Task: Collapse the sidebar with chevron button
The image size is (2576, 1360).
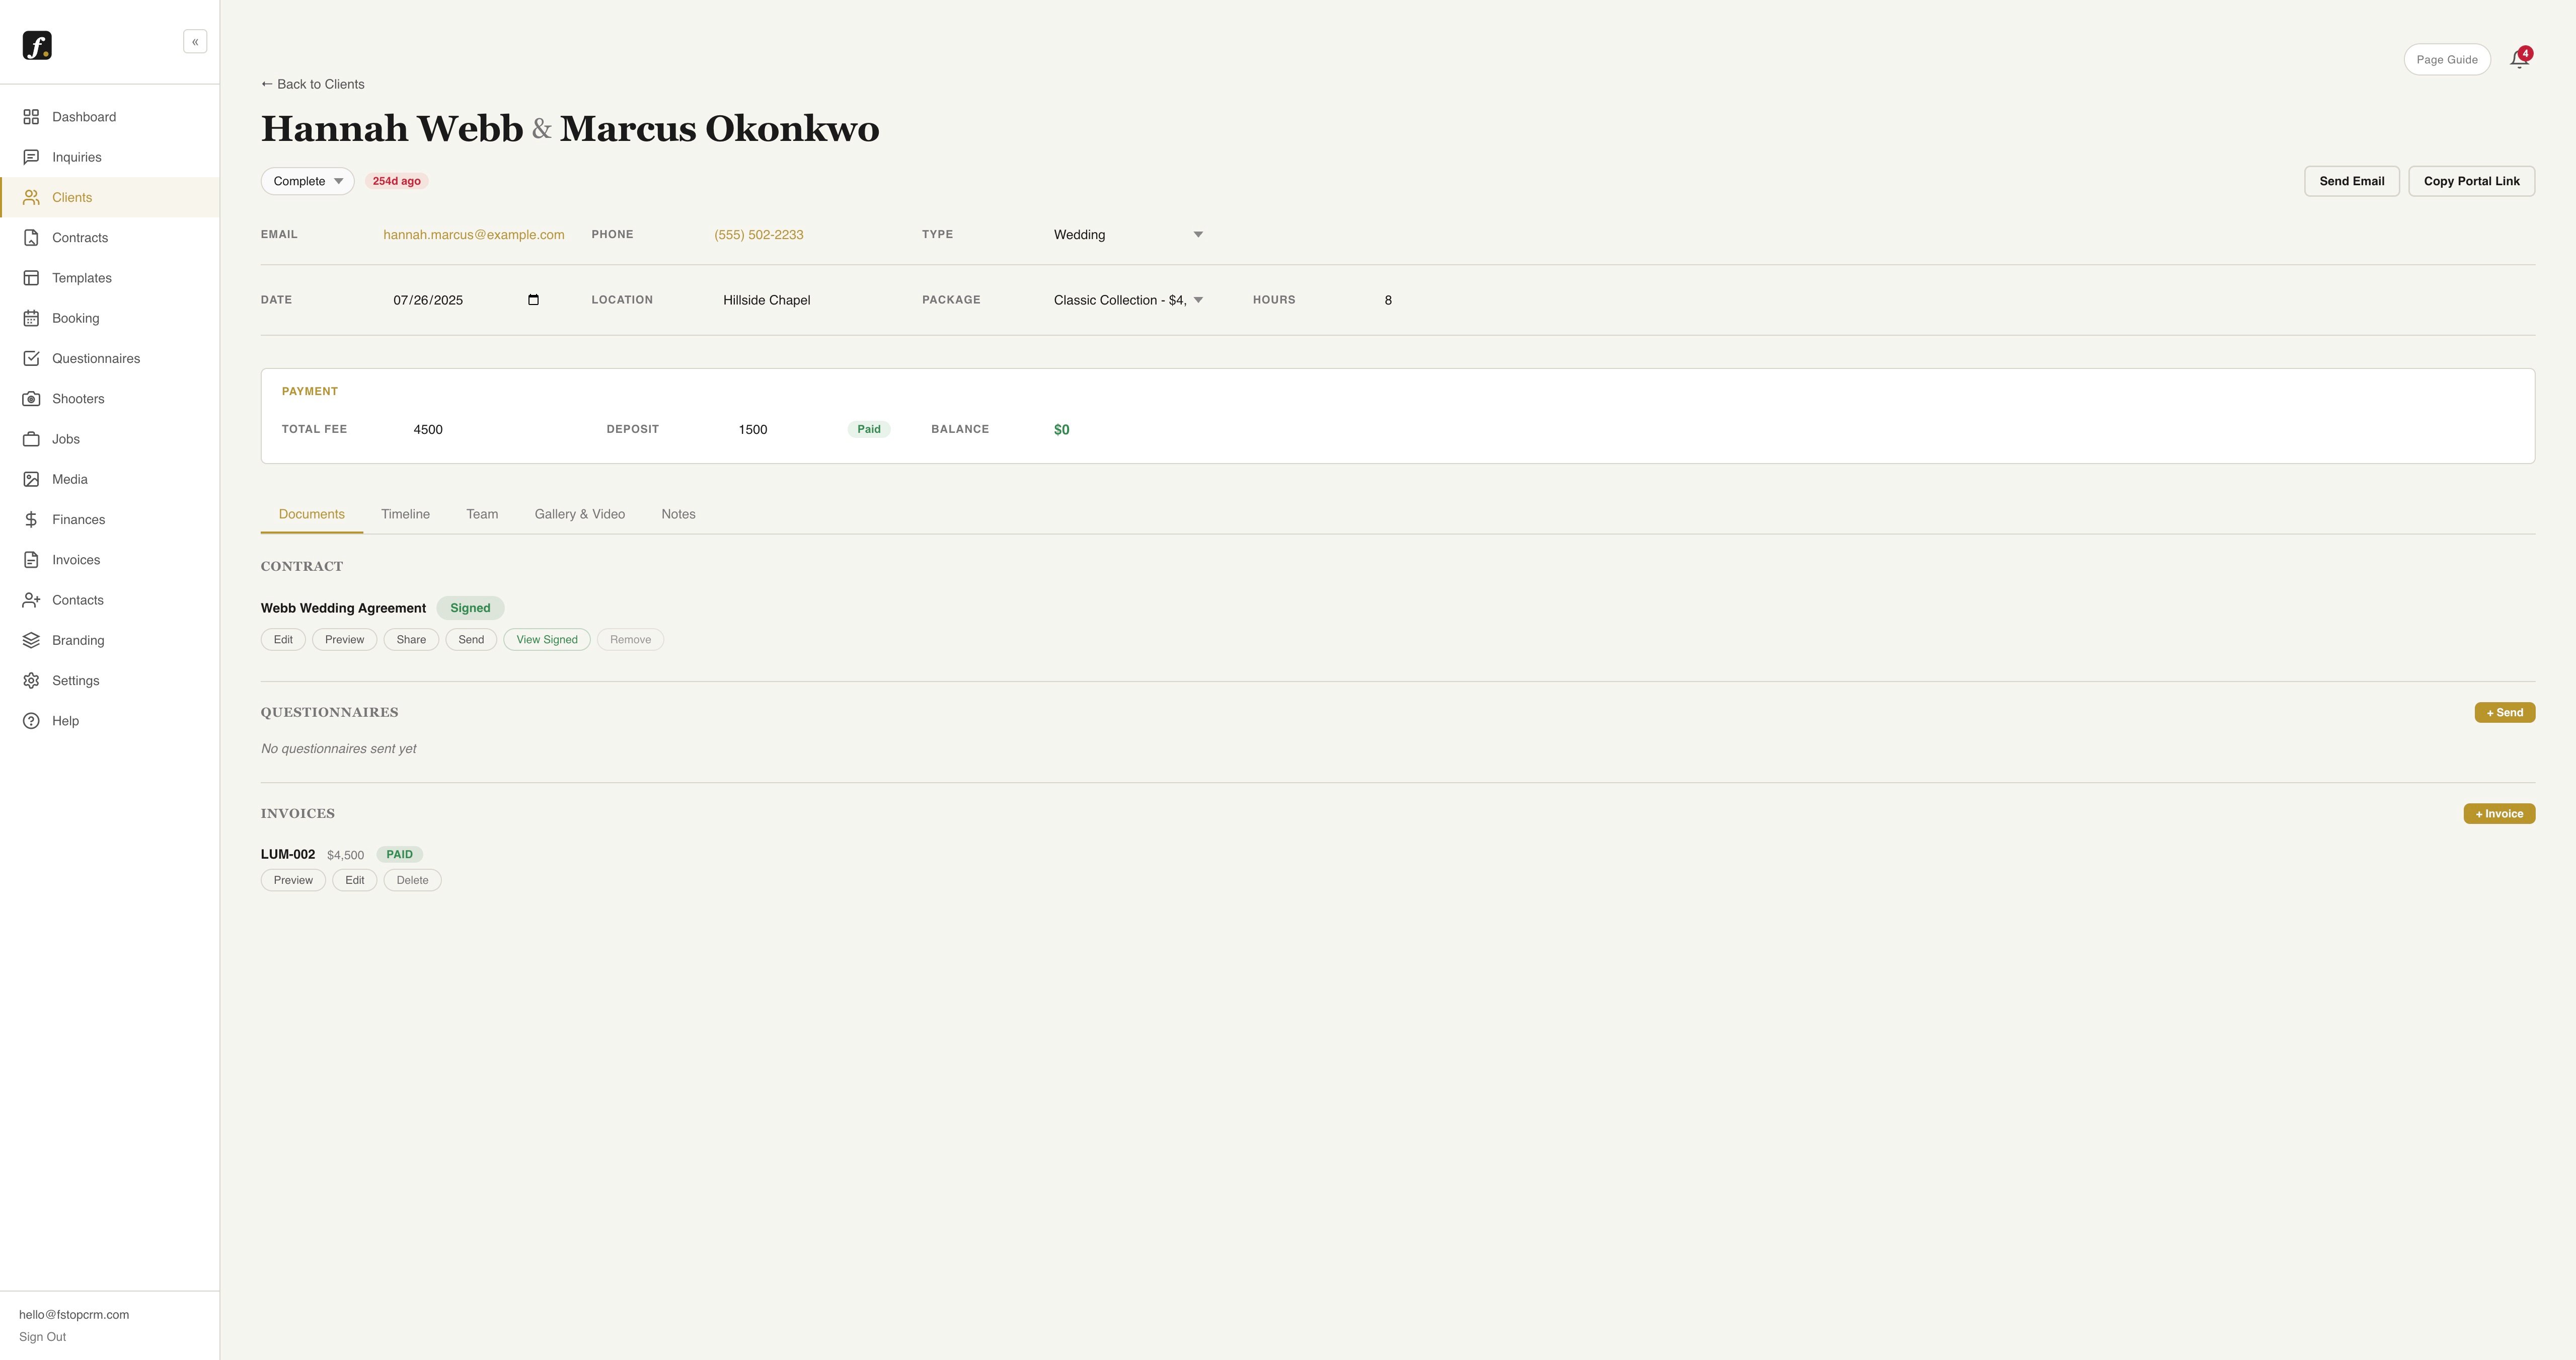Action: (195, 42)
